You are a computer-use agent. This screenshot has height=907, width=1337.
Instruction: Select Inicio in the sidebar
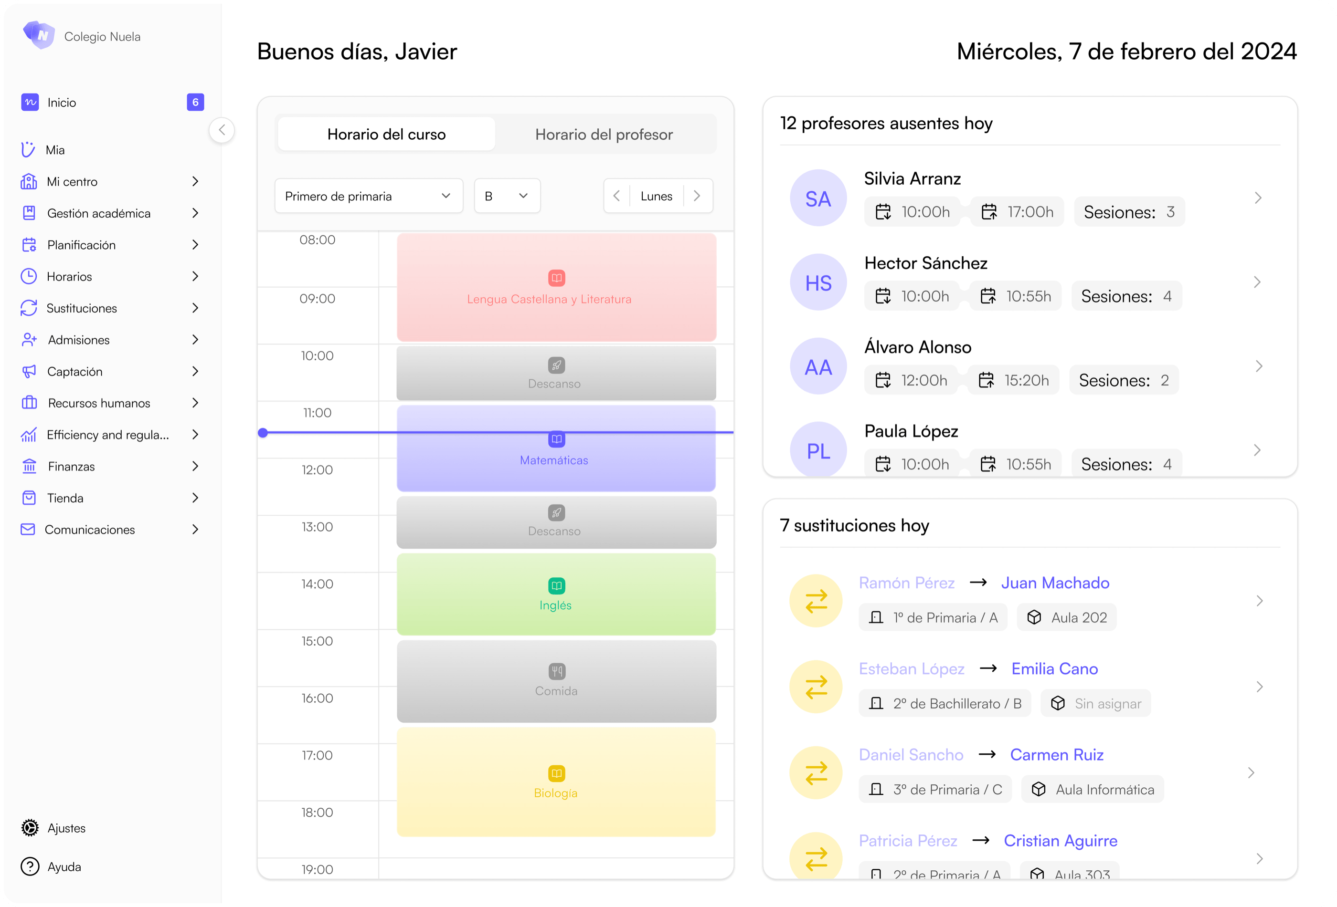(112, 102)
